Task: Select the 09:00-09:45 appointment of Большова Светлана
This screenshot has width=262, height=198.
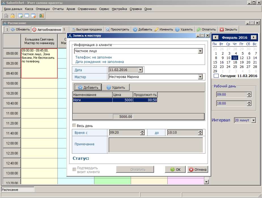Action: [x=39, y=63]
